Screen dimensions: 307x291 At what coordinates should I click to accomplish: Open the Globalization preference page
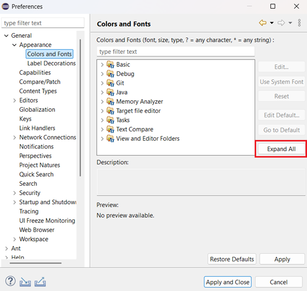37,109
